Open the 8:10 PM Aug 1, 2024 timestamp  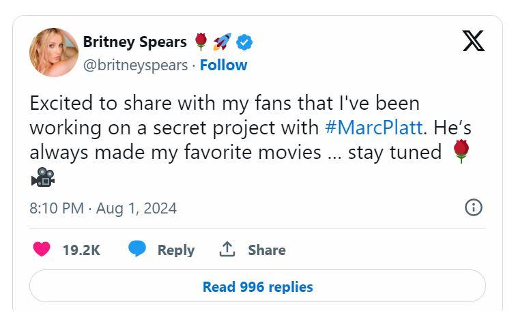click(103, 208)
